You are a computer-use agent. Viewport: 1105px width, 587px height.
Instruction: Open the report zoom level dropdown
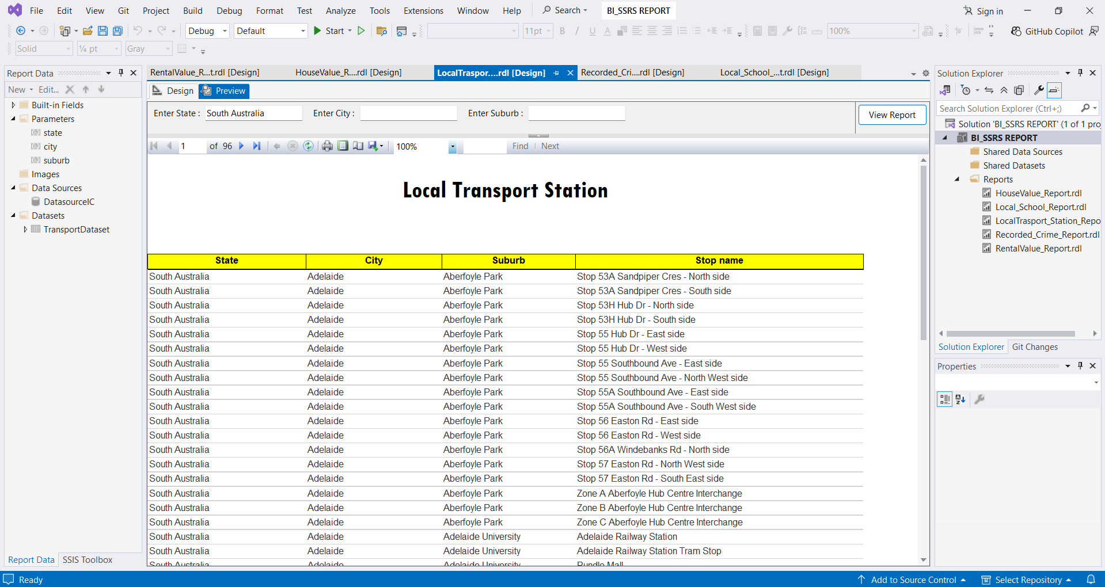pos(453,147)
